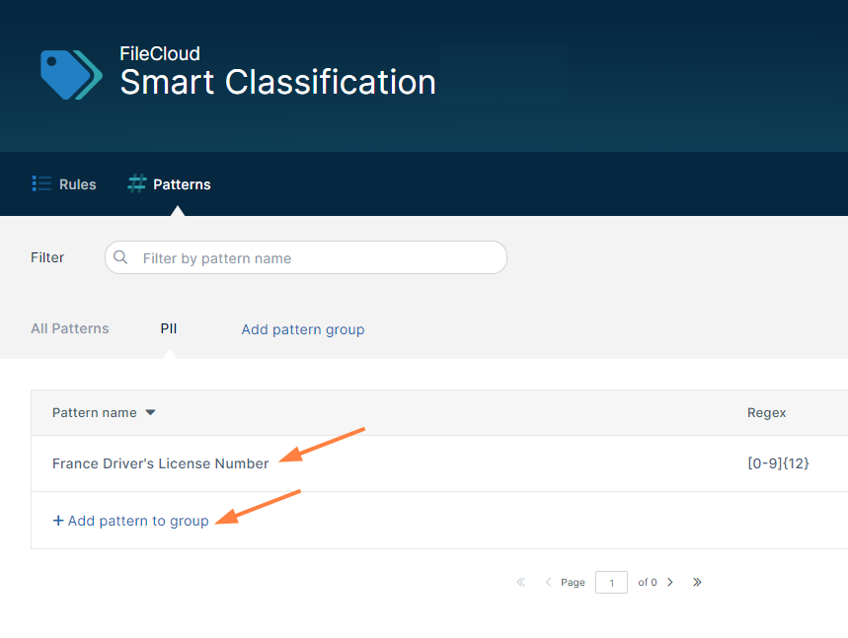Click the Pattern name column header text

click(94, 413)
